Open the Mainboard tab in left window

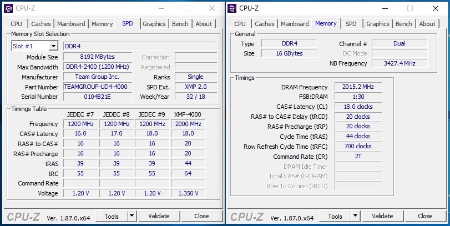click(71, 24)
